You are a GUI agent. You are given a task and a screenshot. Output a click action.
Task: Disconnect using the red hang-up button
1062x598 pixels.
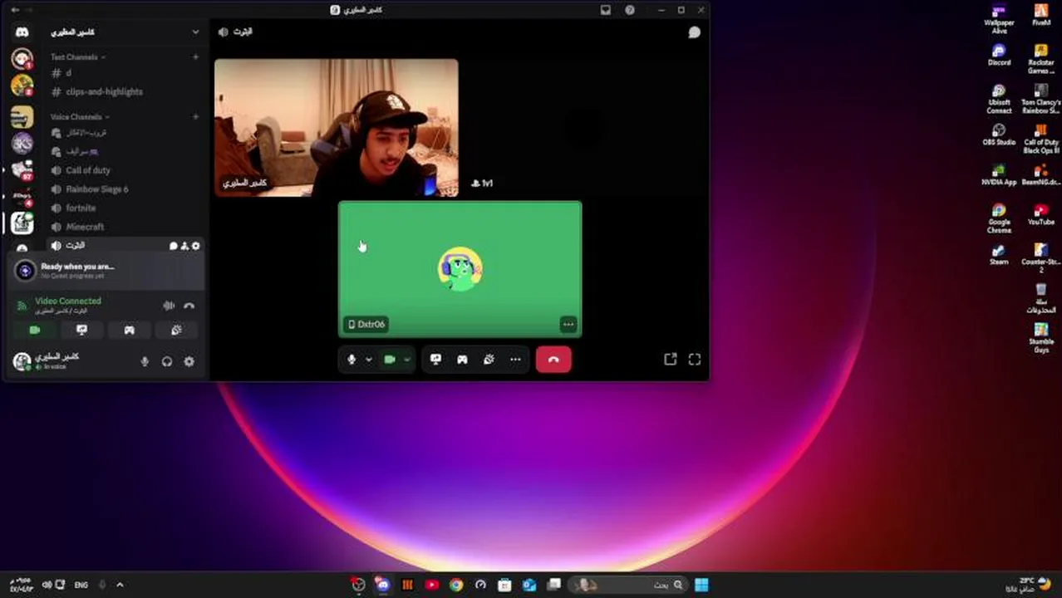553,360
